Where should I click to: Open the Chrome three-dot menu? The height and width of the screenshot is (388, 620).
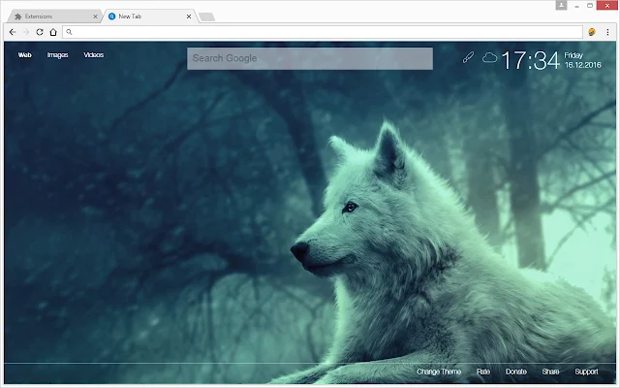pos(607,32)
